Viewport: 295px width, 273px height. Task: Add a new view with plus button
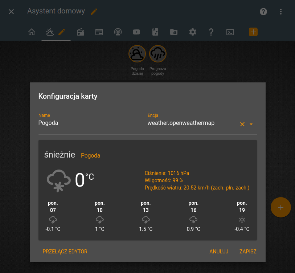[x=253, y=32]
